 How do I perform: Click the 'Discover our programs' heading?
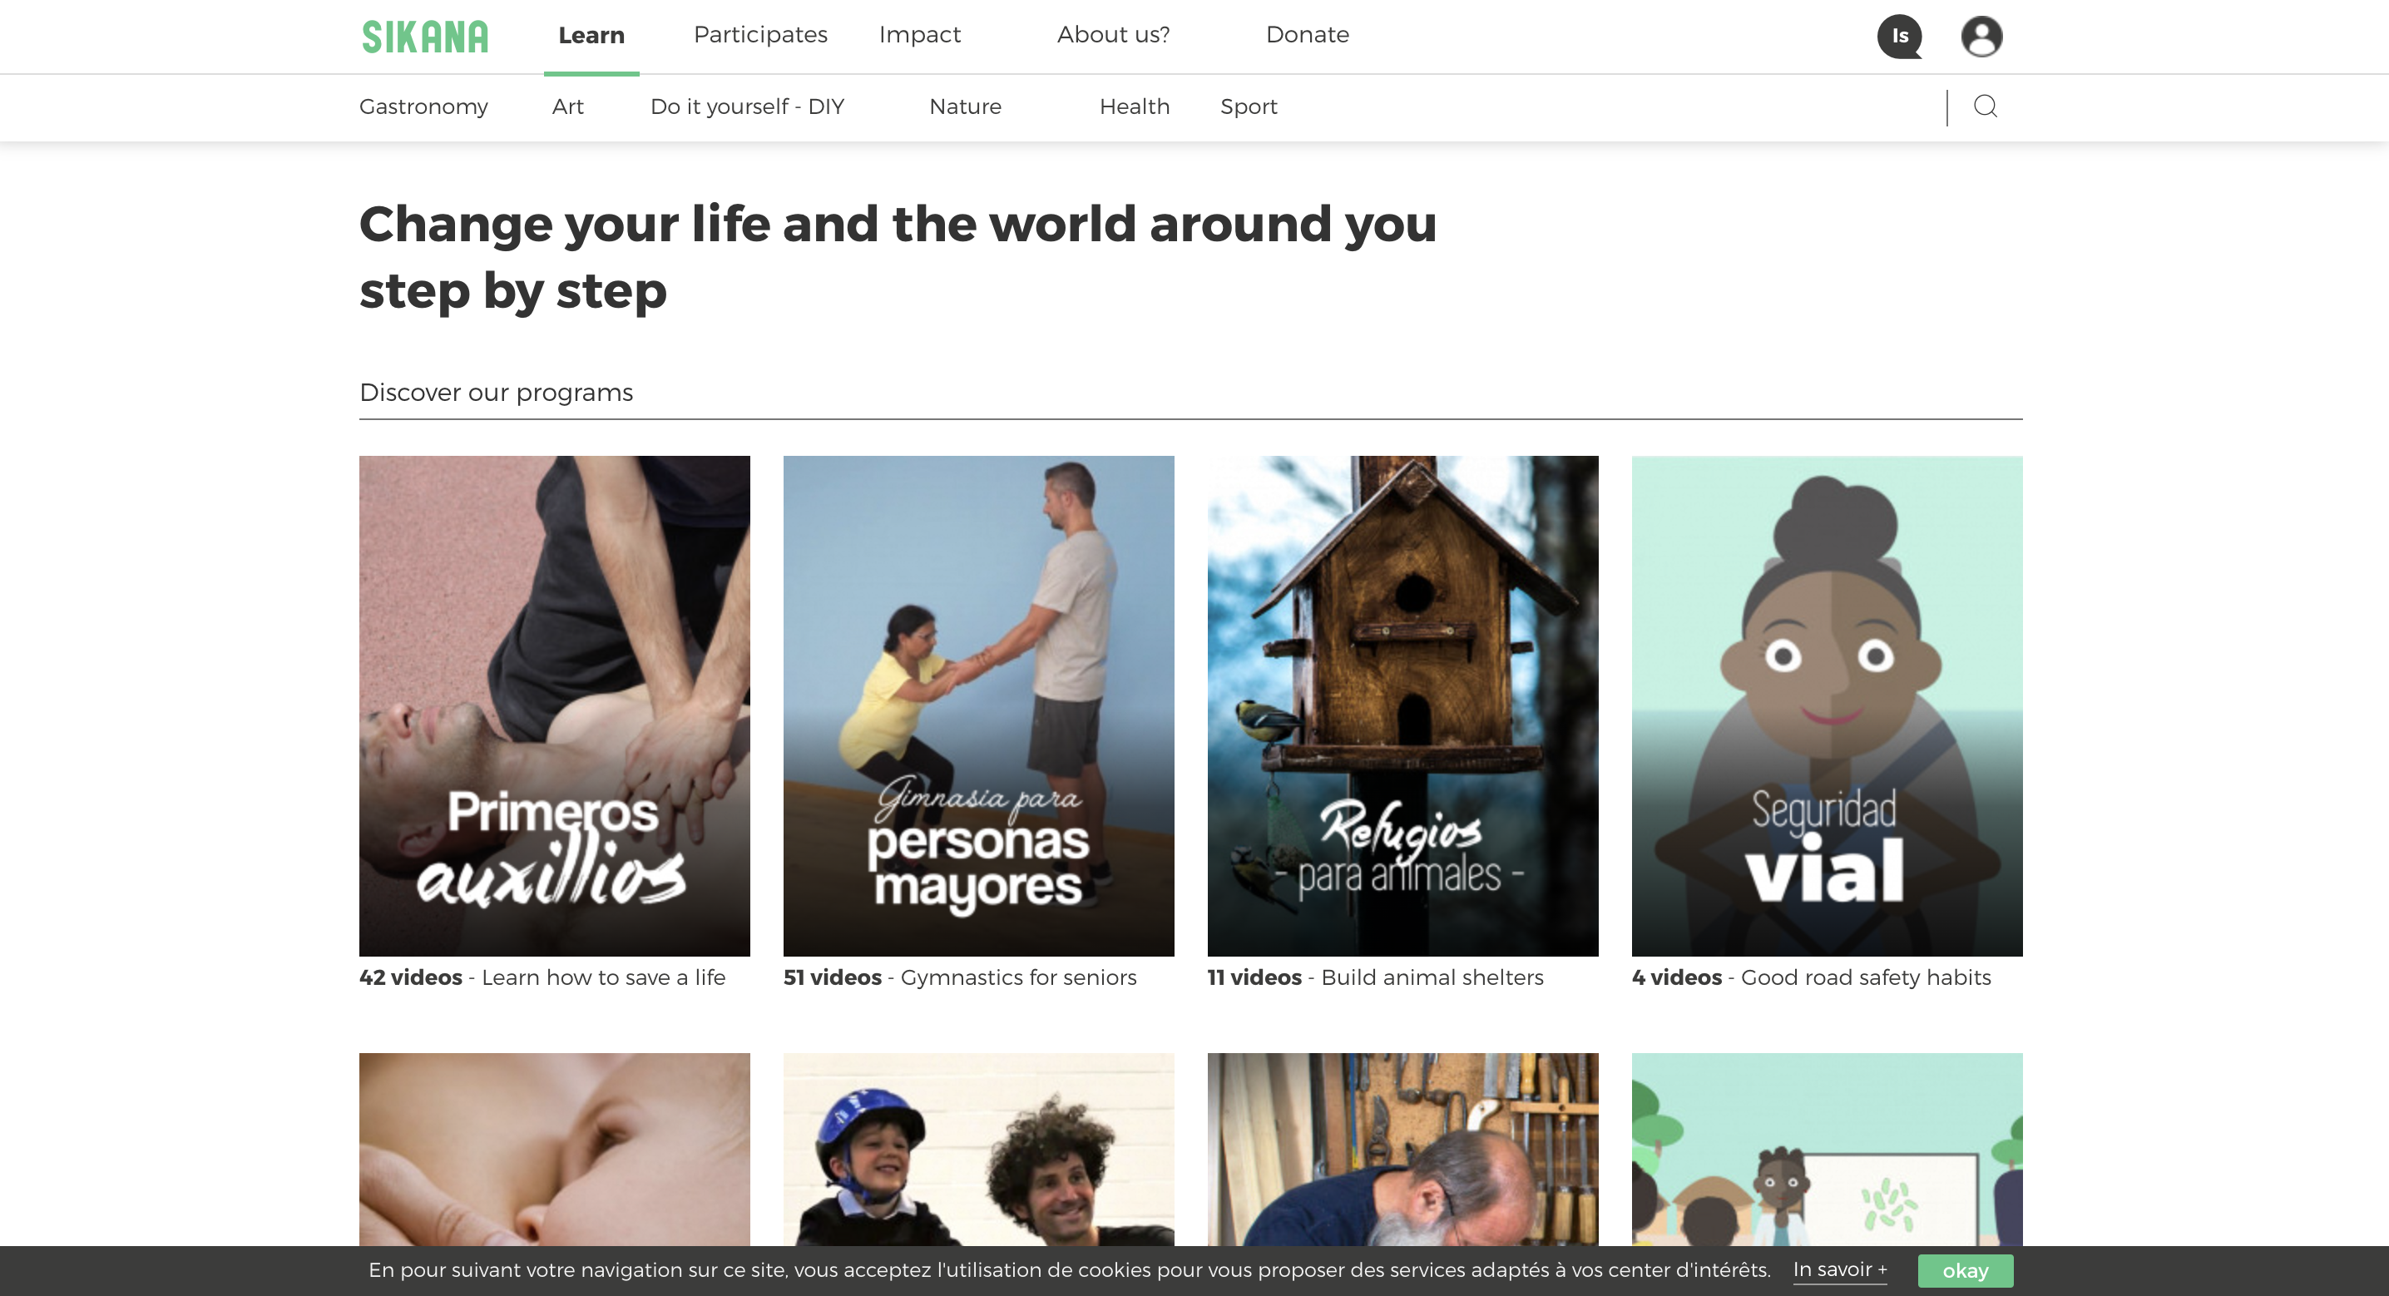pyautogui.click(x=495, y=393)
